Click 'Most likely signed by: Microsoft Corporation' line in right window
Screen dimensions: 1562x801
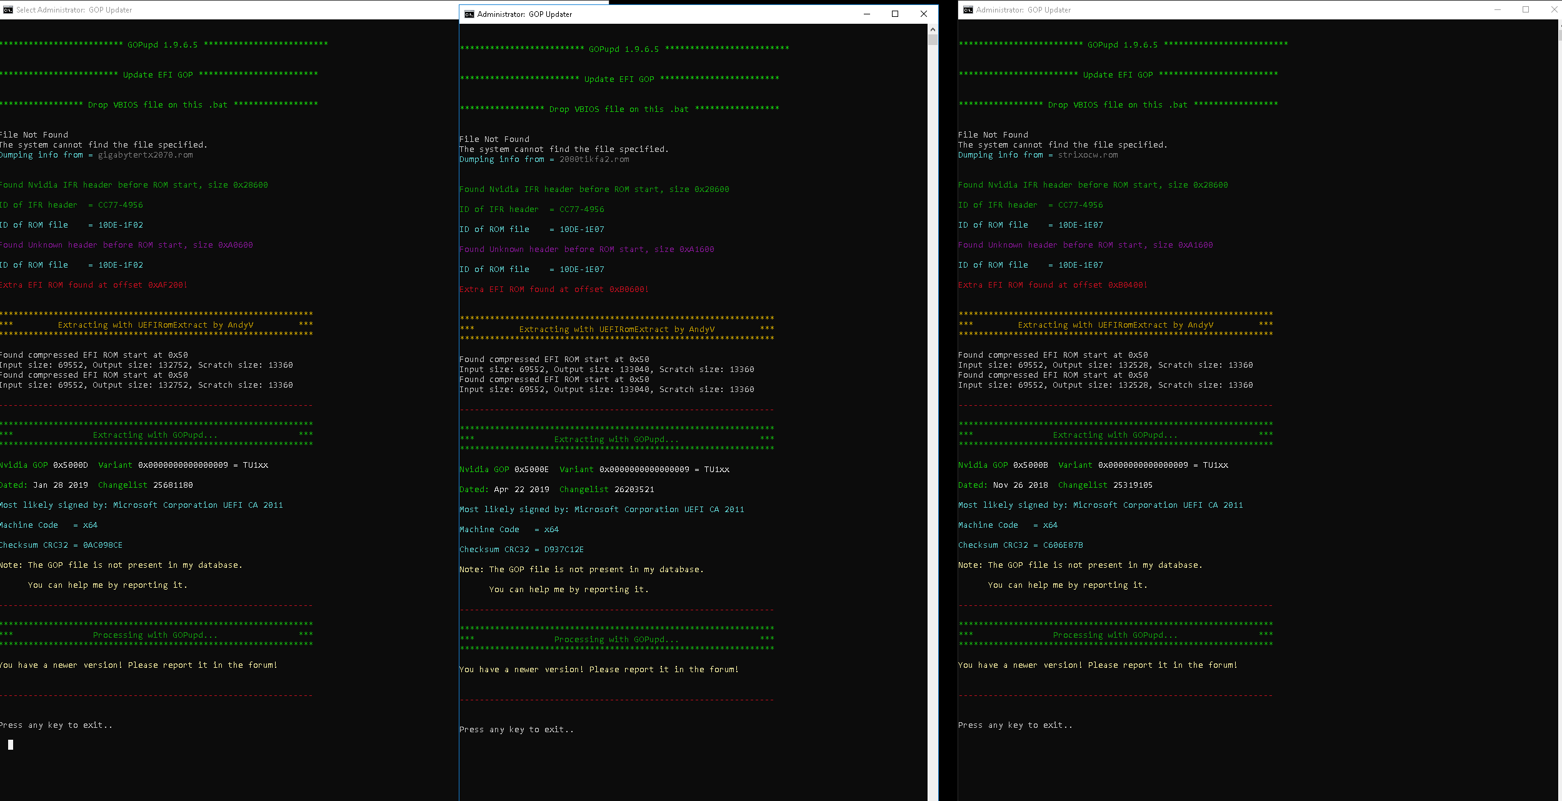point(1100,505)
